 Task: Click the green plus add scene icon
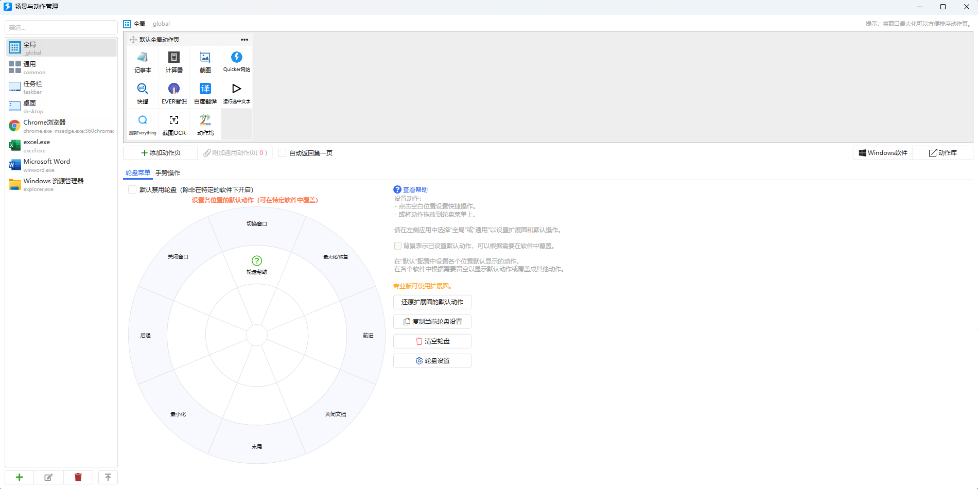(20, 477)
